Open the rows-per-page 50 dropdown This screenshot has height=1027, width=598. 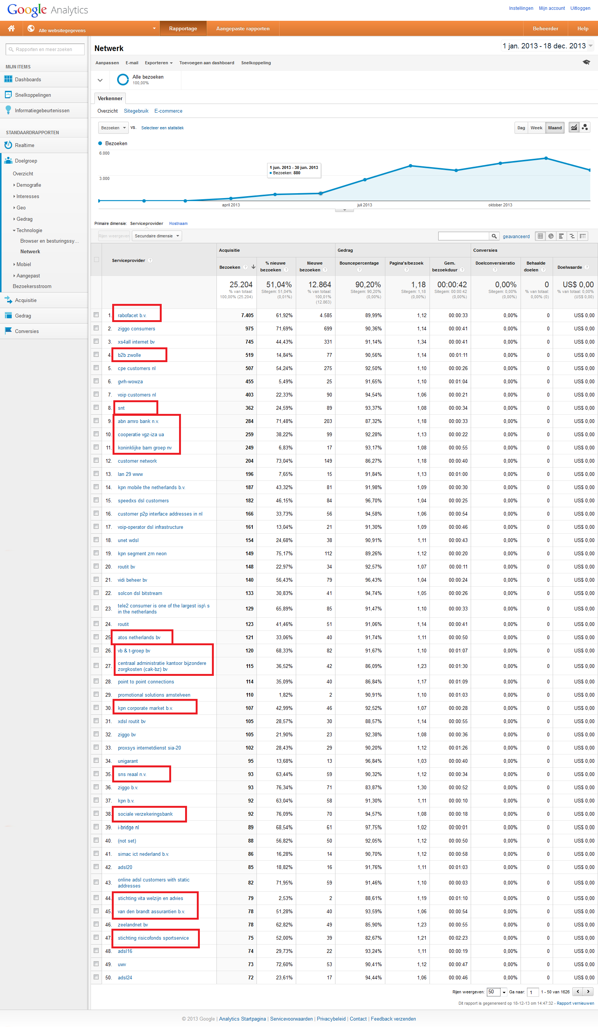497,992
